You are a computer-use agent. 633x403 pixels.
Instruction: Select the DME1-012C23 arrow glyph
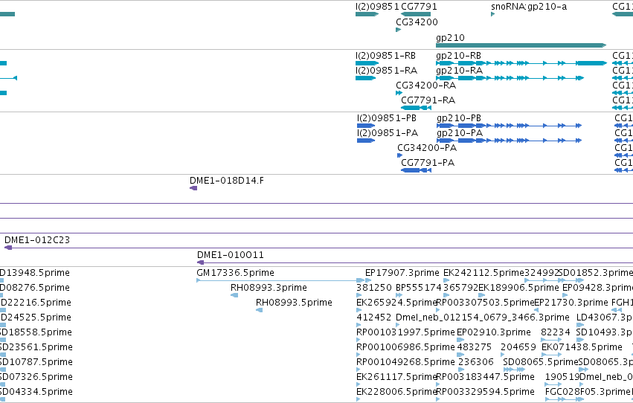click(x=8, y=248)
